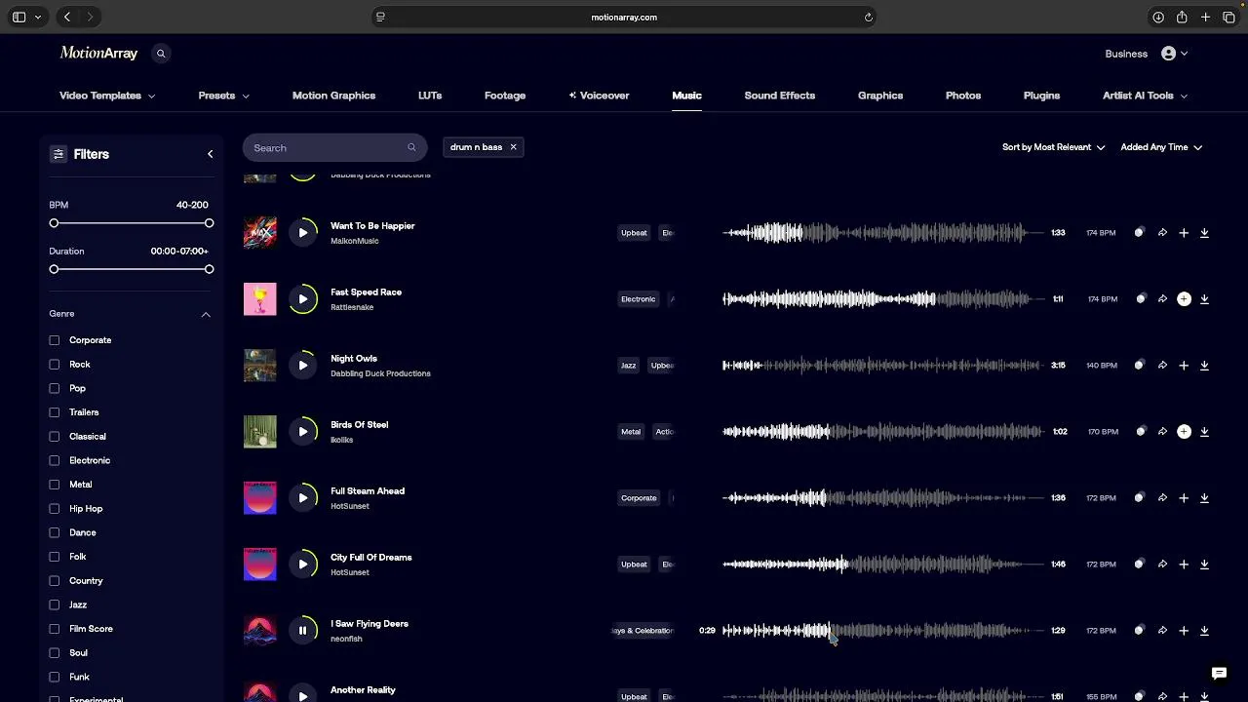Screen dimensions: 1248x702
Task: Go to the Plugins section
Action: click(1041, 96)
